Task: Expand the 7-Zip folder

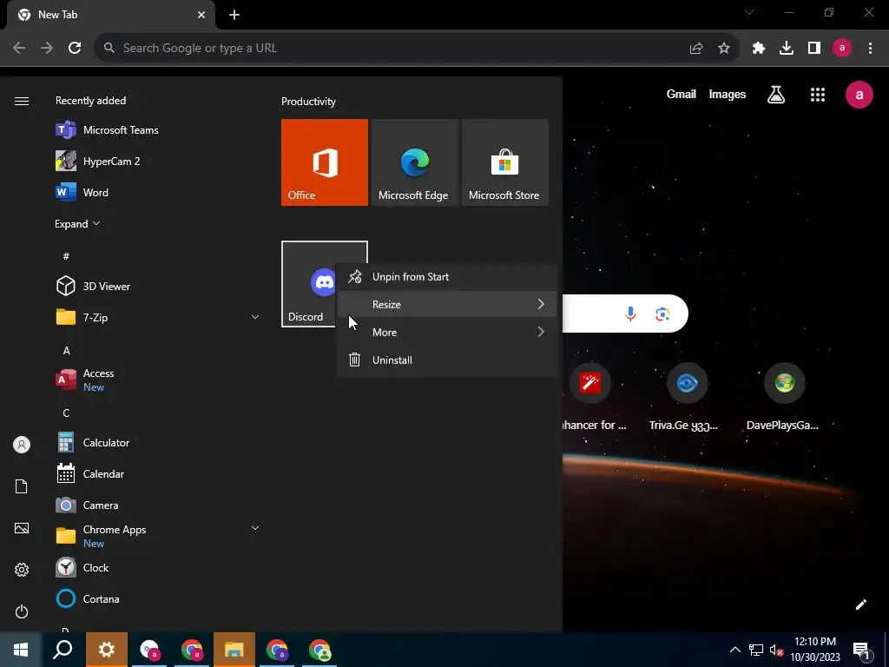Action: 255,317
